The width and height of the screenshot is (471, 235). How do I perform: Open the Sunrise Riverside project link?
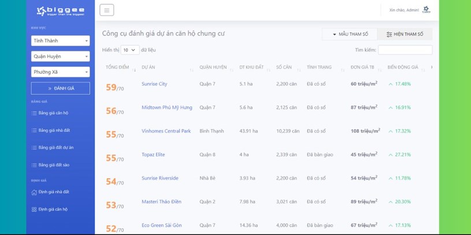click(x=160, y=178)
